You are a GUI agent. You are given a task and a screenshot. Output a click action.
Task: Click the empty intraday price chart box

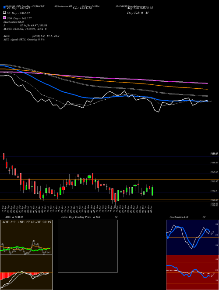tap(88, 246)
